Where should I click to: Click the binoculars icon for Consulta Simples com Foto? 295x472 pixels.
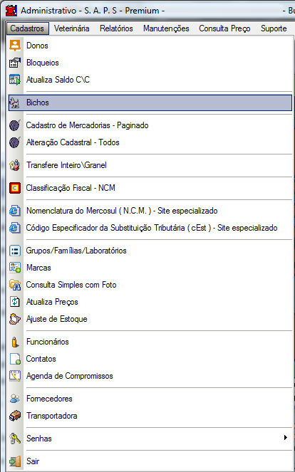tap(15, 285)
